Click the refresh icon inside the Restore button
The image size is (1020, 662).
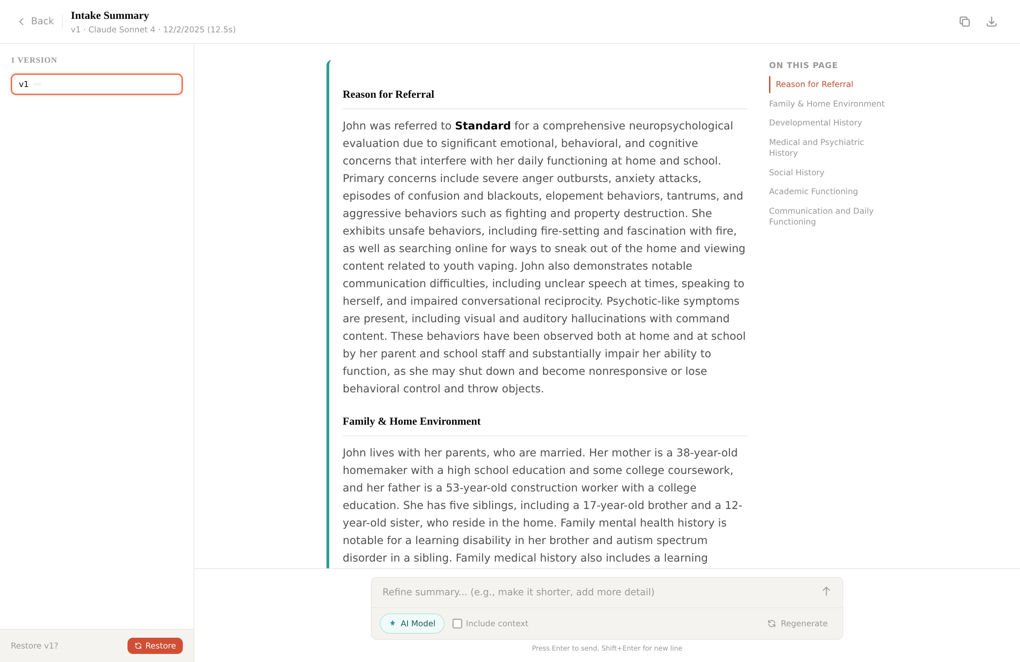138,646
